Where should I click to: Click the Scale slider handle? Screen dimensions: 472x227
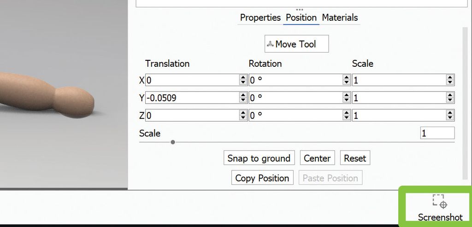click(x=173, y=142)
